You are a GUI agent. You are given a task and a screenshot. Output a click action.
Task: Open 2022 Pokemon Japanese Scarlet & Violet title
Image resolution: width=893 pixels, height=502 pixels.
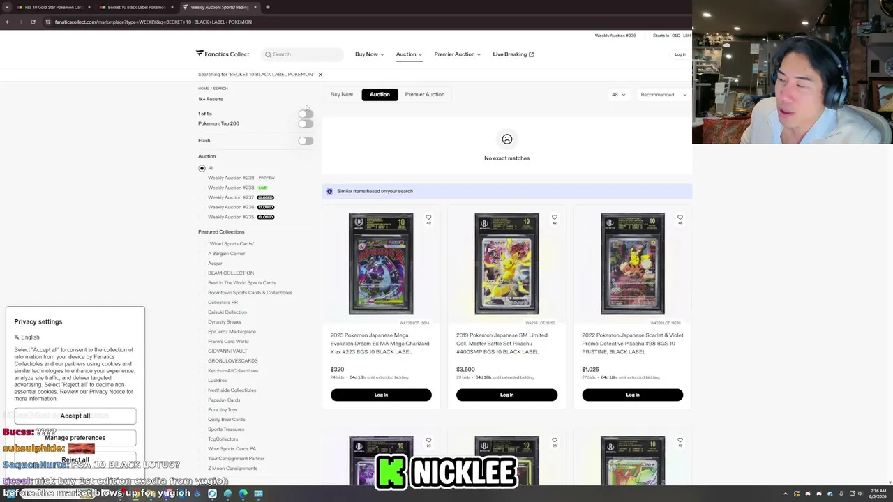(632, 344)
